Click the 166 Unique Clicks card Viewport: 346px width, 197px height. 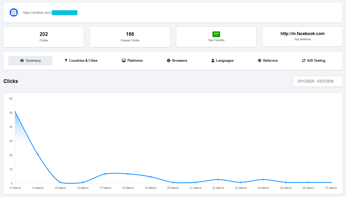tap(130, 37)
